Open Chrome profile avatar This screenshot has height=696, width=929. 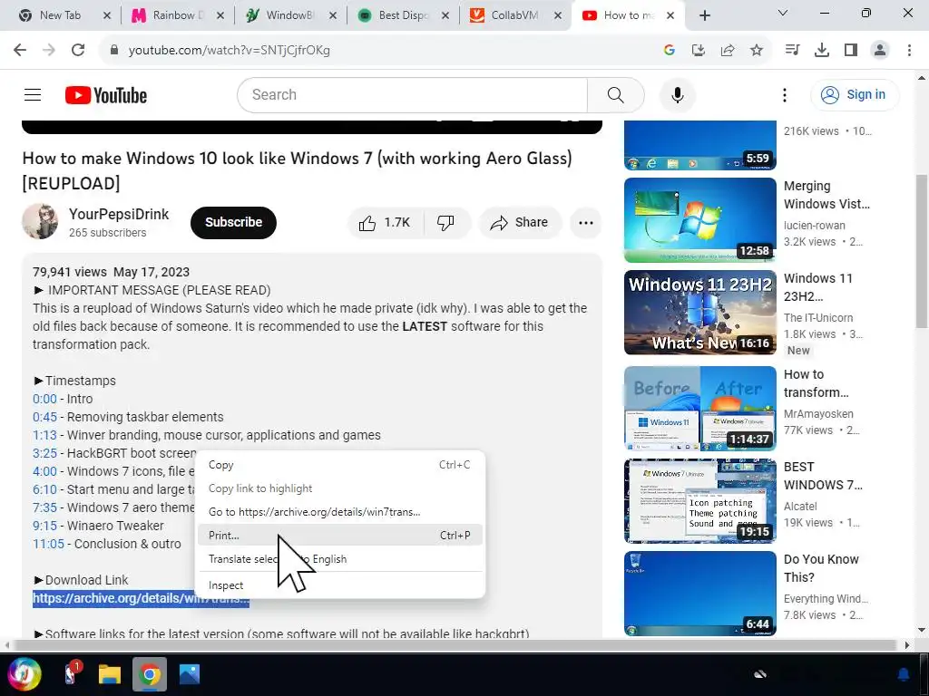[880, 51]
